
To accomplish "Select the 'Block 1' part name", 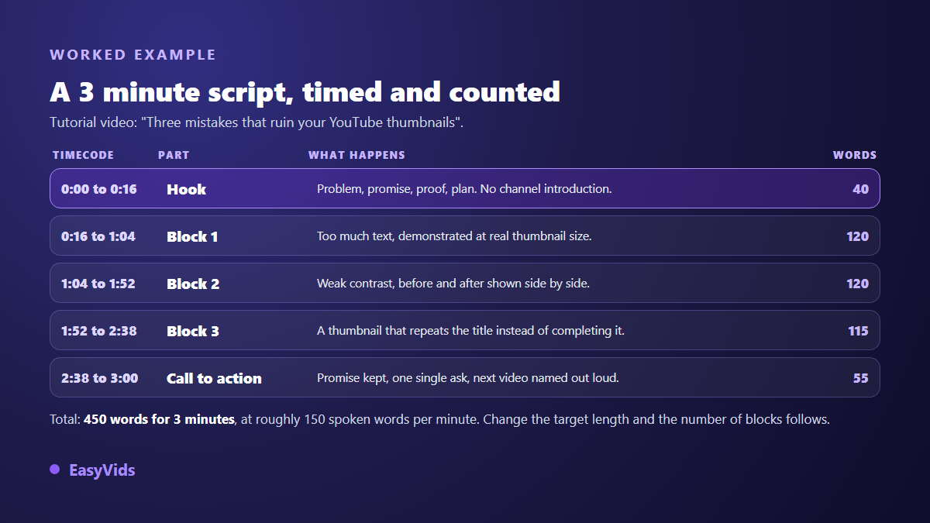I will (192, 236).
